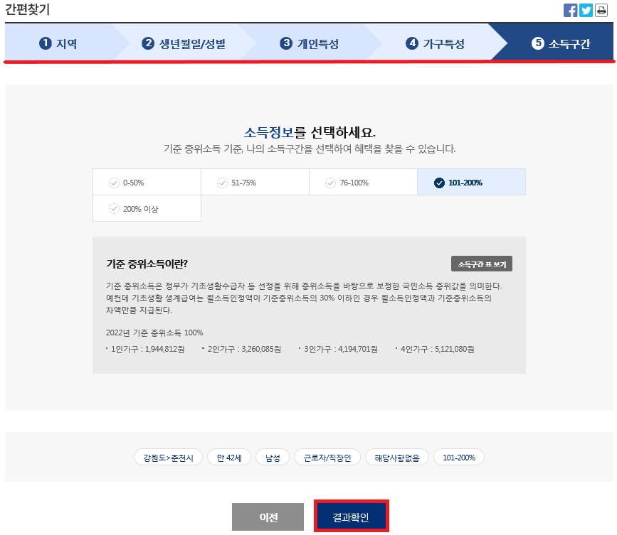Click the 근로자/직장인 summary tag
The width and height of the screenshot is (617, 535).
[x=327, y=458]
